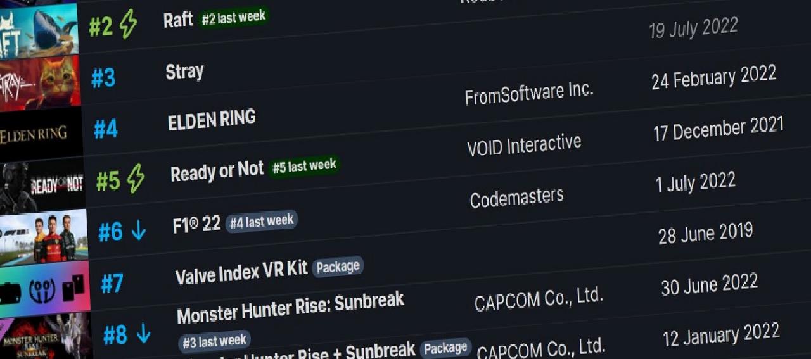Image resolution: width=811 pixels, height=359 pixels.
Task: Click the date 17 December 2021
Action: (718, 129)
